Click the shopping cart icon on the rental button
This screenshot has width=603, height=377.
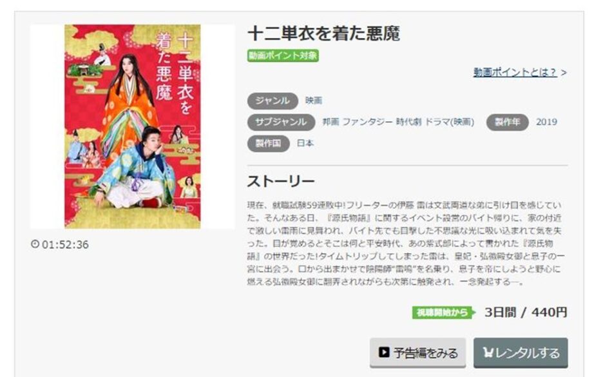pos(488,353)
